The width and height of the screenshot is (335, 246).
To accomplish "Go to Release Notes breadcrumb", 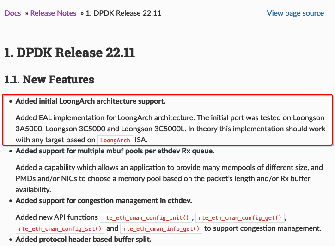I will (53, 13).
